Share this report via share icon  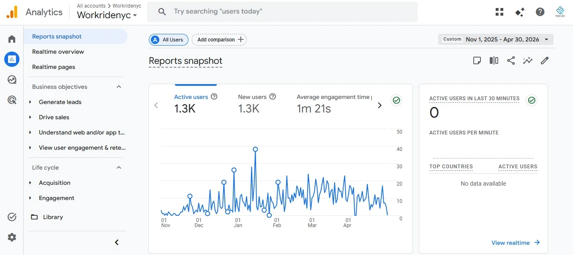pos(511,60)
